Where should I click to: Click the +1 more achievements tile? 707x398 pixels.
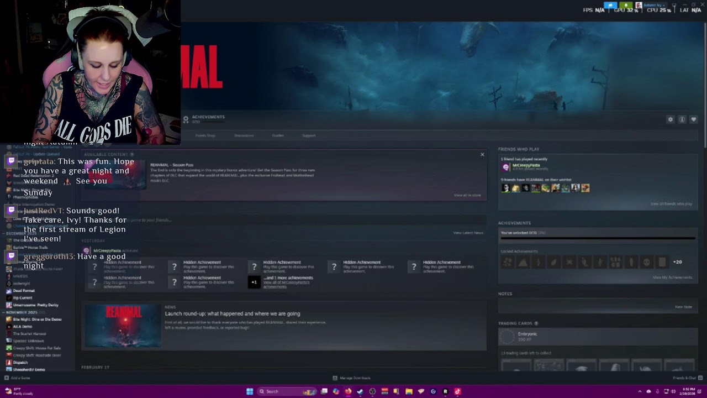coord(254,282)
